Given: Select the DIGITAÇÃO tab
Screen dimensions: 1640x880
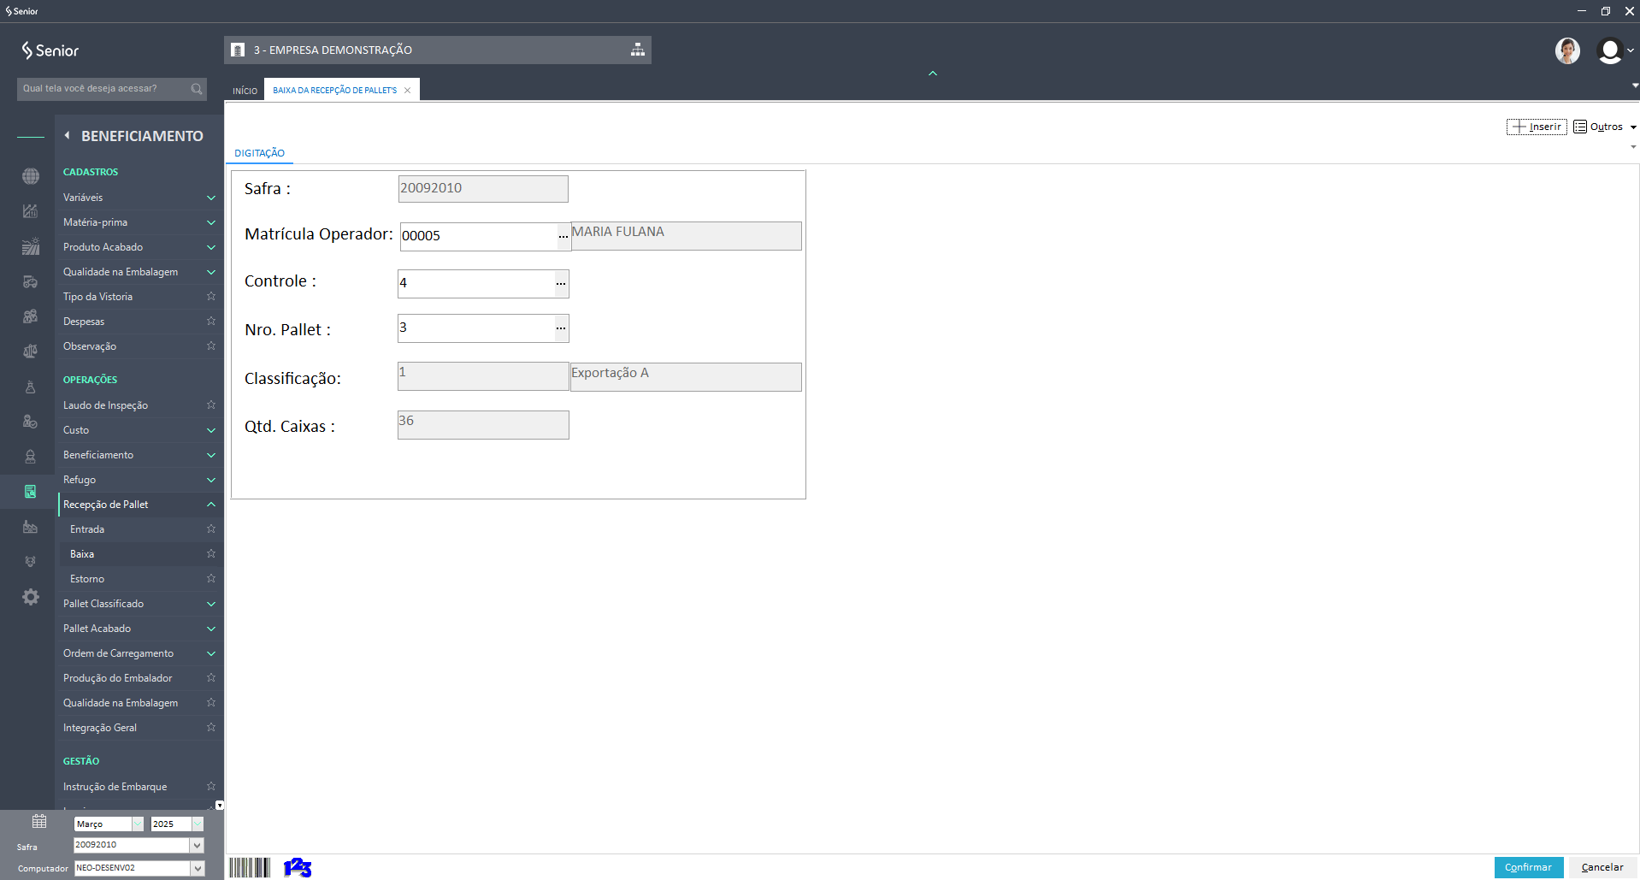Looking at the screenshot, I should click(260, 153).
